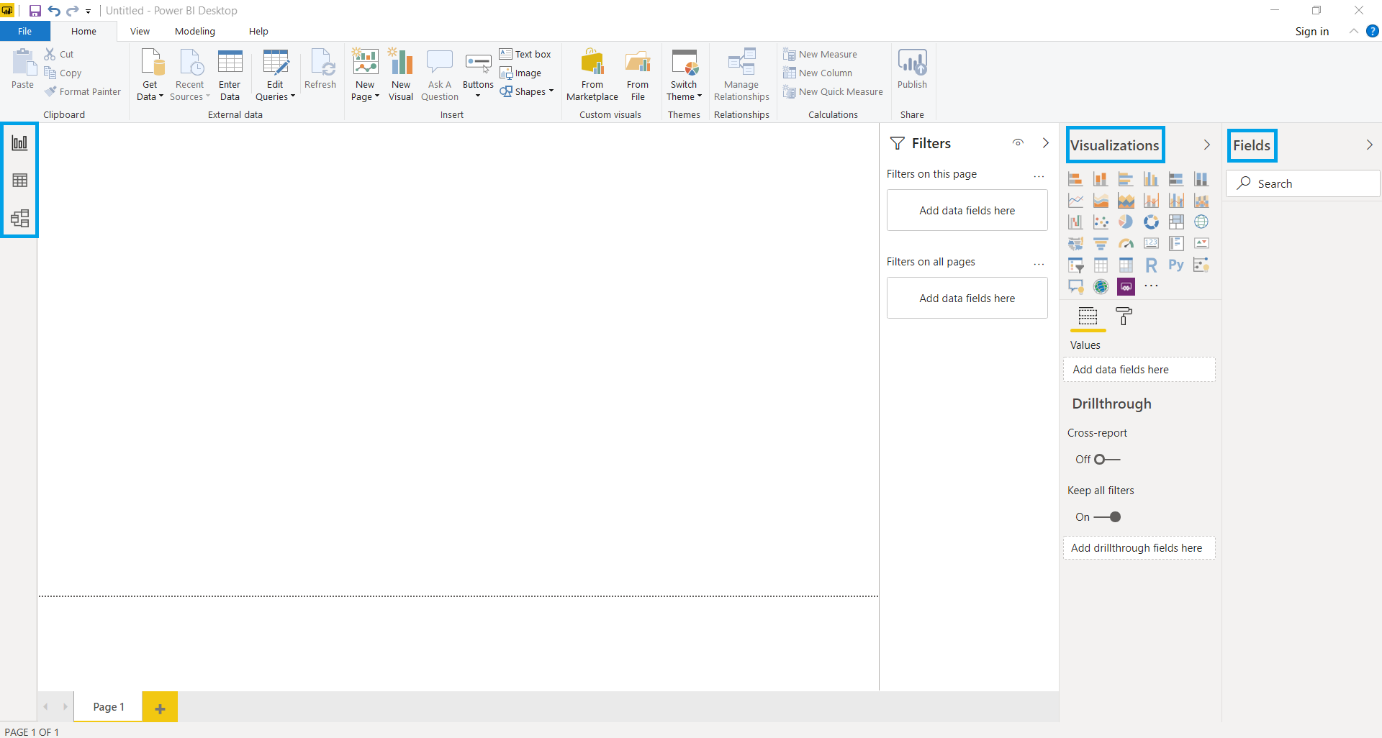Save the report from quick access toolbar
The height and width of the screenshot is (738, 1382).
(x=35, y=11)
